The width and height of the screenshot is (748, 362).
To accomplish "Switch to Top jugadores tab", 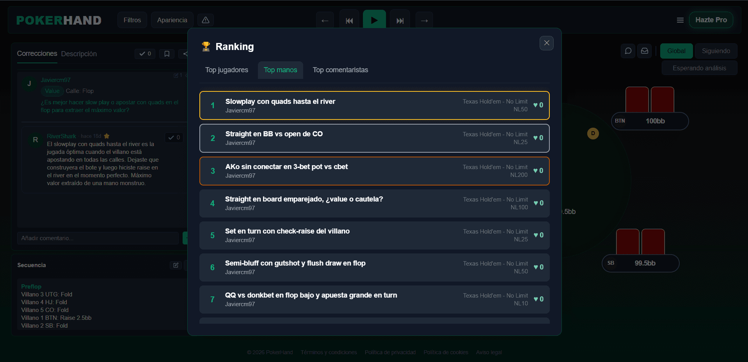I will point(227,70).
